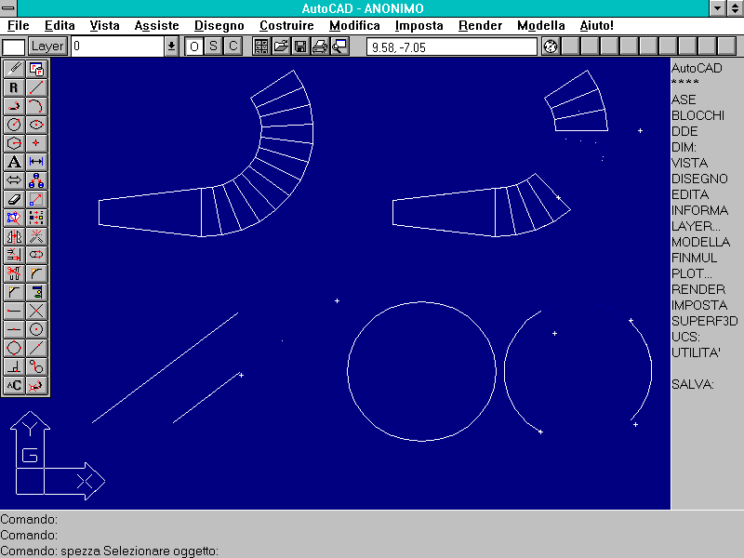
Task: Click the Layer button
Action: (47, 46)
